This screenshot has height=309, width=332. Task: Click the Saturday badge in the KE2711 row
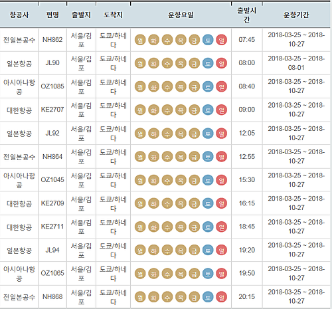208,227
